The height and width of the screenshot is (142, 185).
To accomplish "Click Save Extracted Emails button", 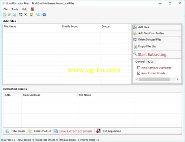I will 73,131.
